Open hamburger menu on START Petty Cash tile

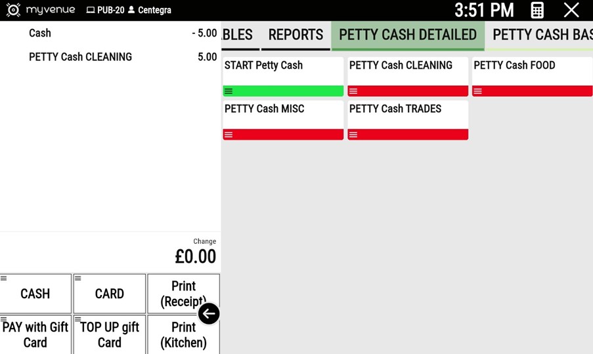pyautogui.click(x=229, y=91)
